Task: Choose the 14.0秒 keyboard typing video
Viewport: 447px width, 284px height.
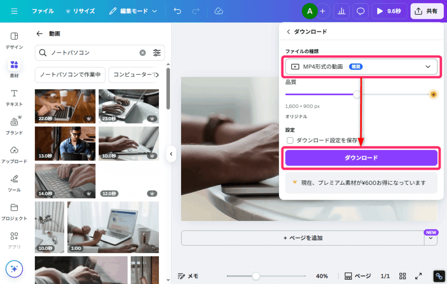Action: (65, 181)
